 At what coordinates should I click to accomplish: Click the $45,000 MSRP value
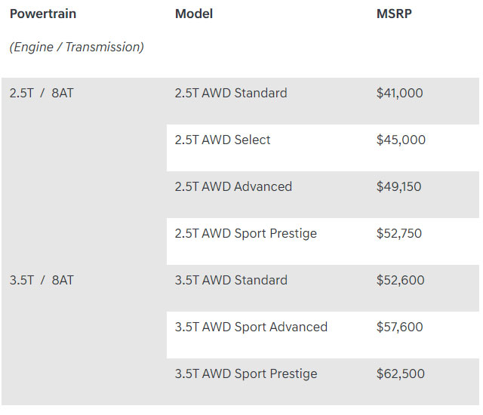401,140
